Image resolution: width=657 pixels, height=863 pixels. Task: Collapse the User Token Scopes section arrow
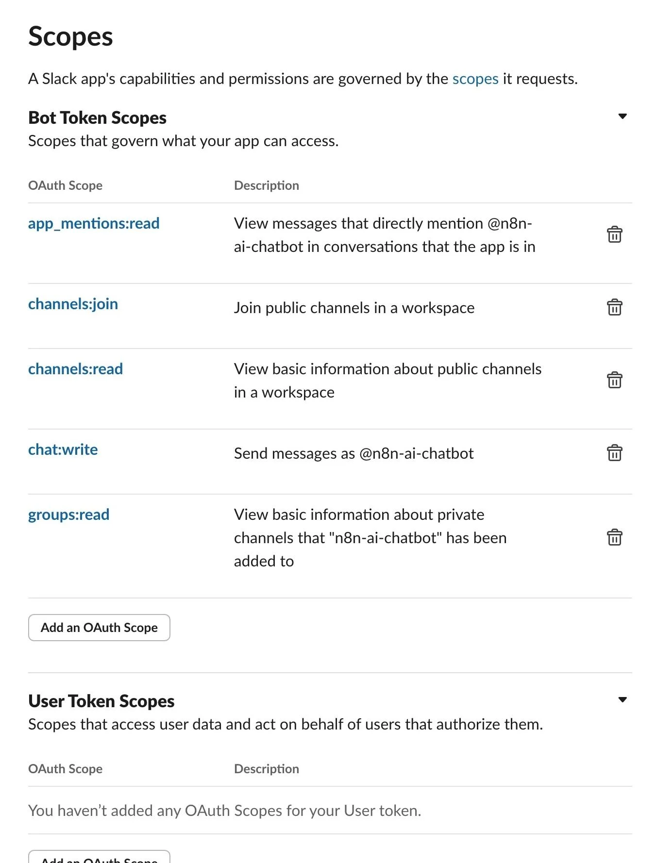622,700
